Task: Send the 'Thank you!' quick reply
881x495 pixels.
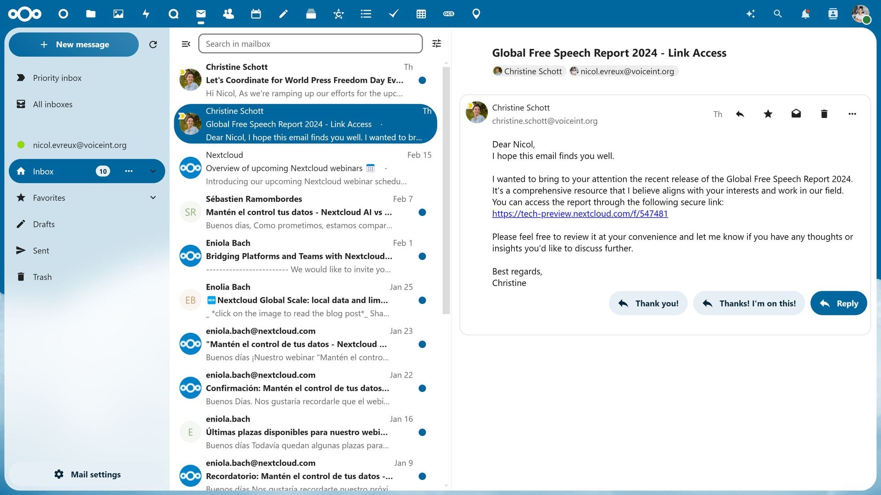Action: [648, 303]
